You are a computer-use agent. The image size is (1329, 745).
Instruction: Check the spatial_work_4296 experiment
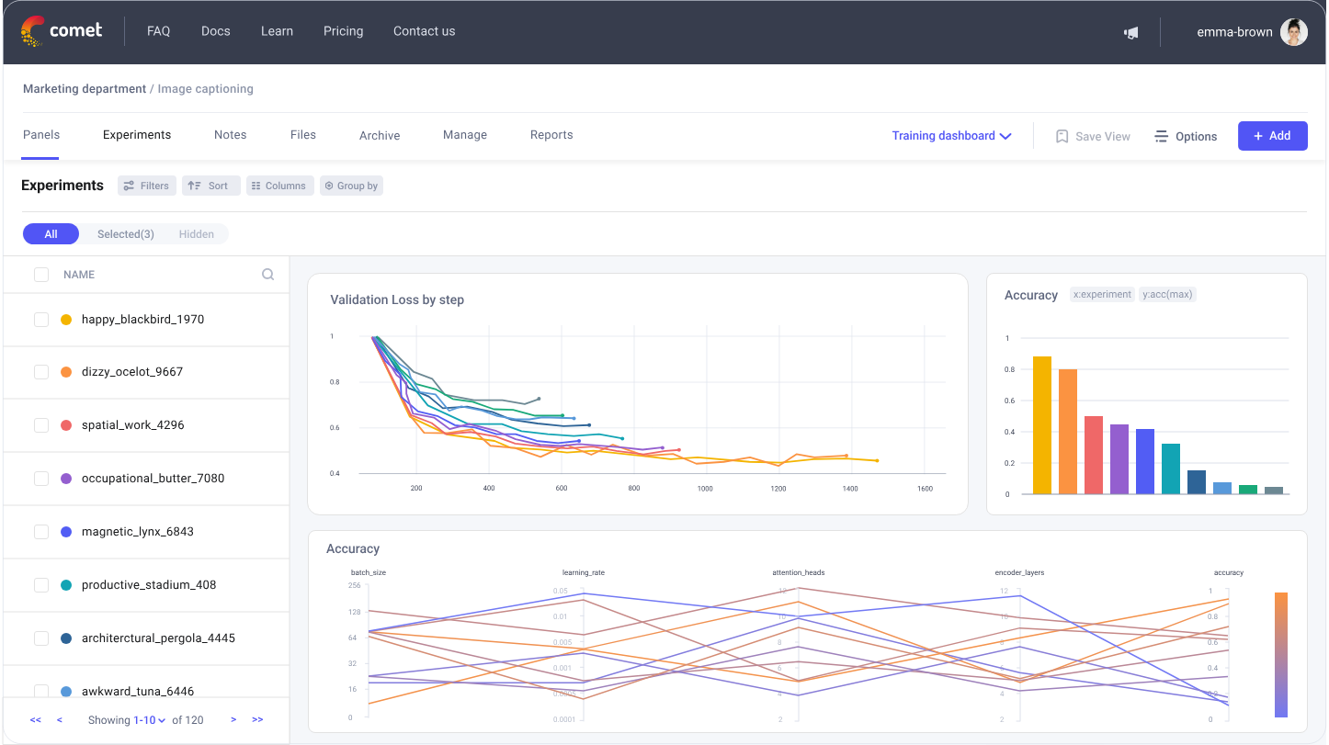(41, 425)
